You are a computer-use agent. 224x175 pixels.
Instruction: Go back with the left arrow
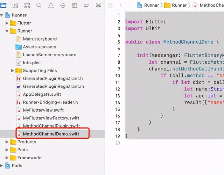pyautogui.click(x=121, y=5)
